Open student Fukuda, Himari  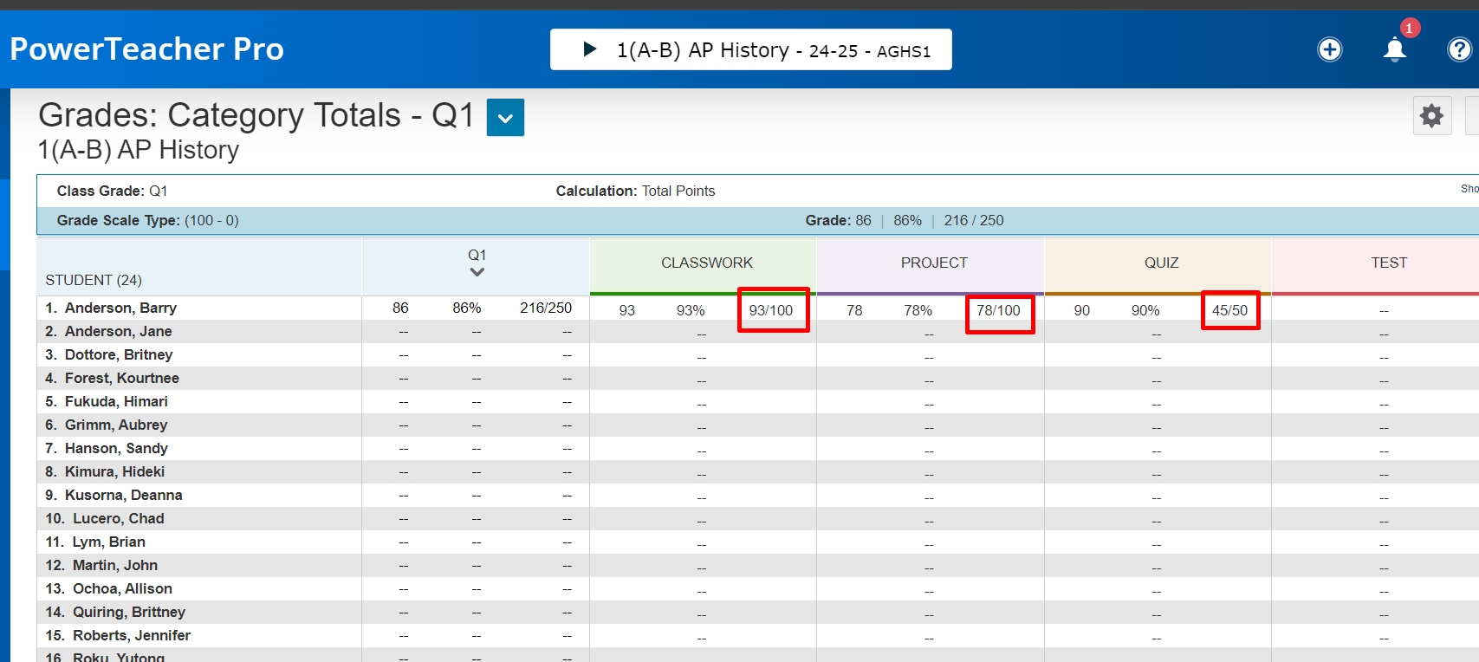tap(116, 401)
